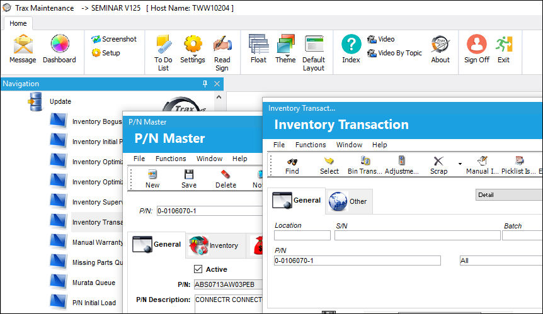Click the ABS0713AW03PEB P/N field

(228, 284)
